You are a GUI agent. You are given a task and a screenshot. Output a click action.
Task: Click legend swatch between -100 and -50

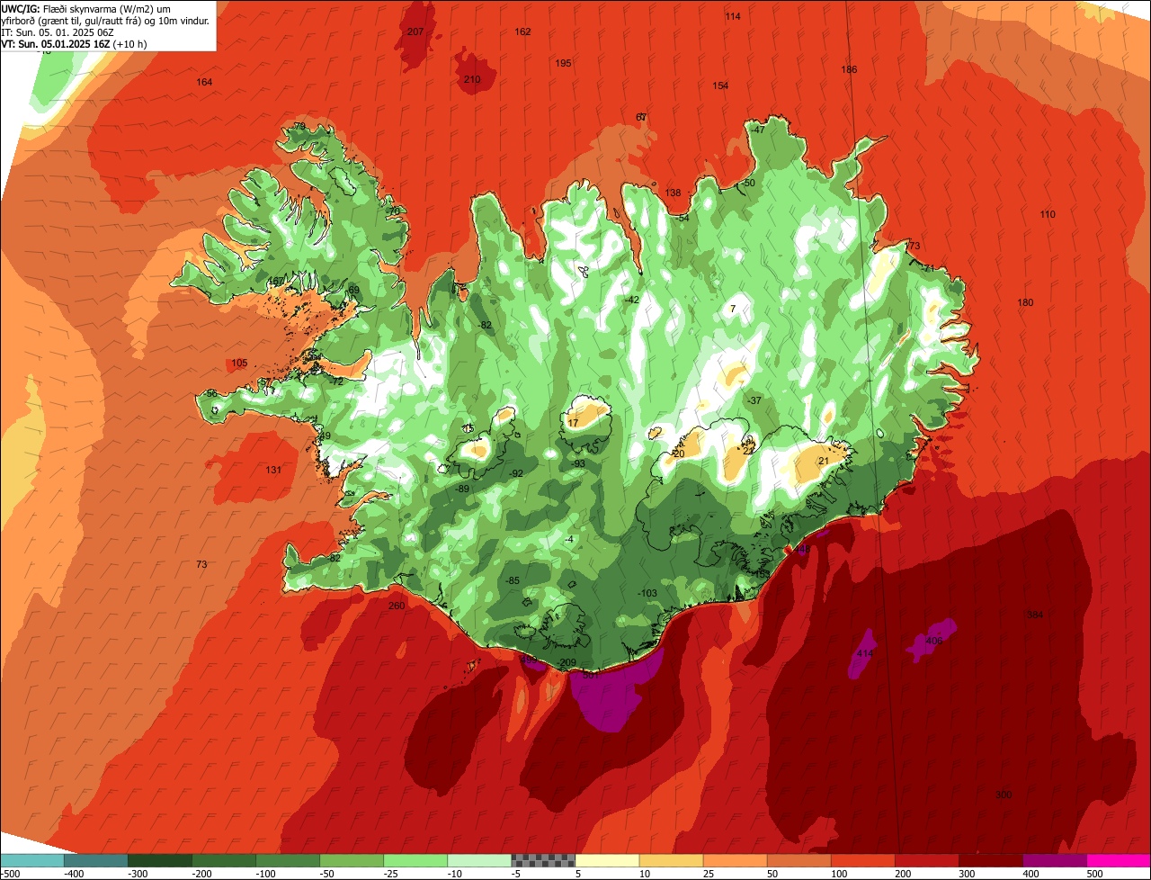coord(288,860)
